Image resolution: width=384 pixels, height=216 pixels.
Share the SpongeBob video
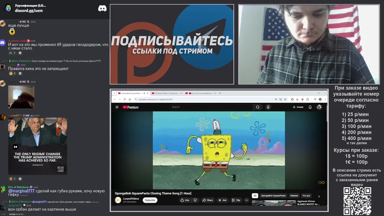[208, 200]
